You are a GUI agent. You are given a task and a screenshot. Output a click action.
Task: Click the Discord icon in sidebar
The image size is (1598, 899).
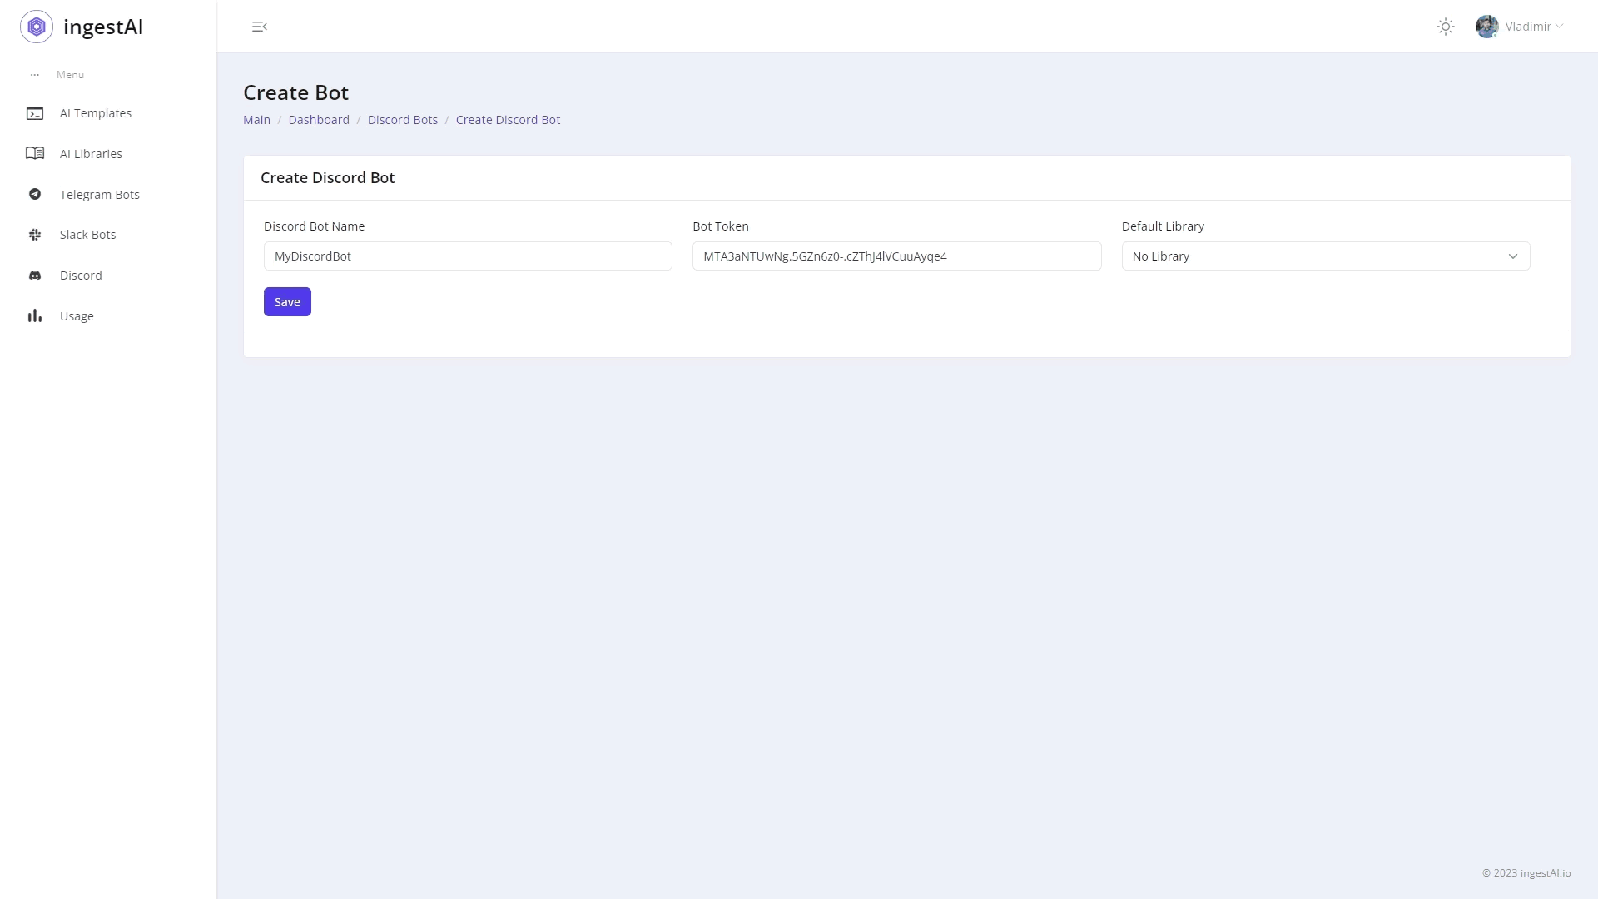[x=35, y=275]
